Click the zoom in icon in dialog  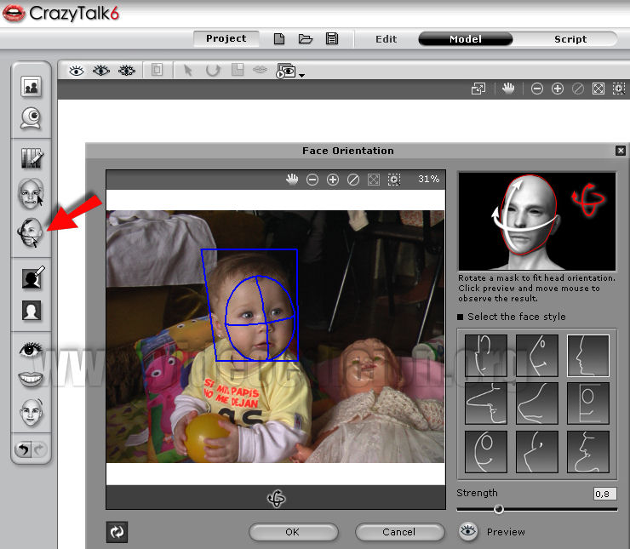click(x=333, y=180)
